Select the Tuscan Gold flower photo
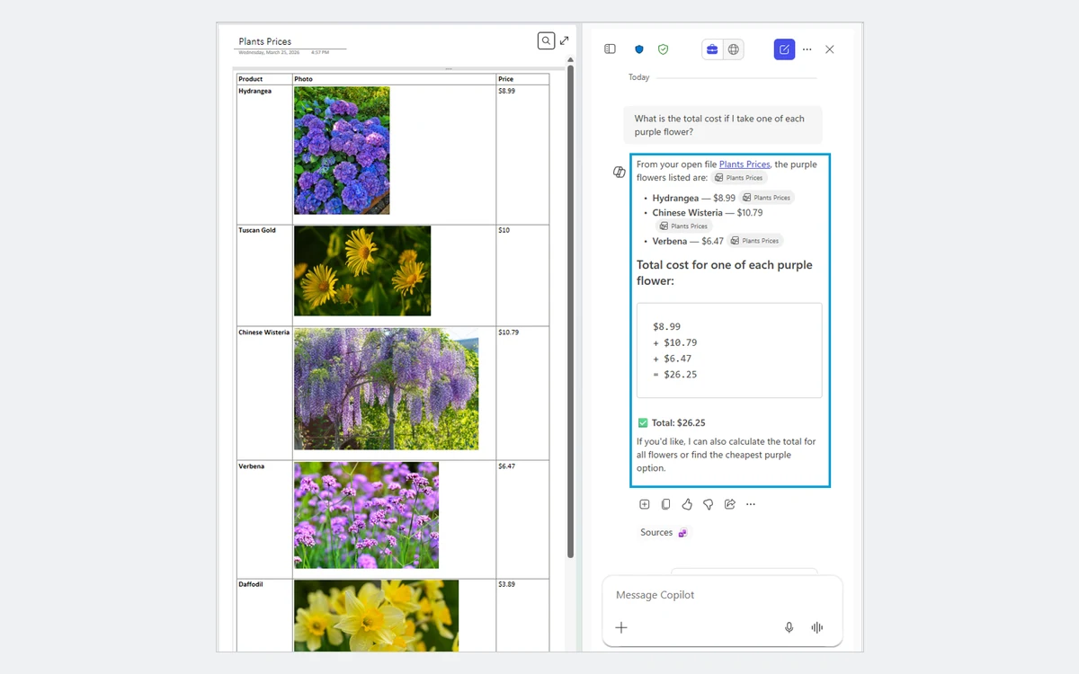The width and height of the screenshot is (1079, 674). [362, 270]
